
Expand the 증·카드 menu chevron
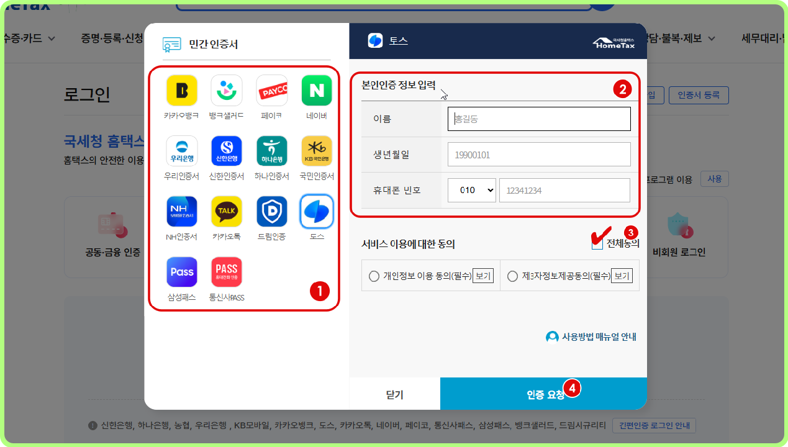coord(52,38)
